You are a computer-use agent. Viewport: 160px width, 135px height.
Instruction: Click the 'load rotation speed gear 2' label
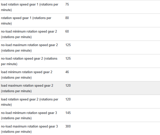tap(29, 102)
